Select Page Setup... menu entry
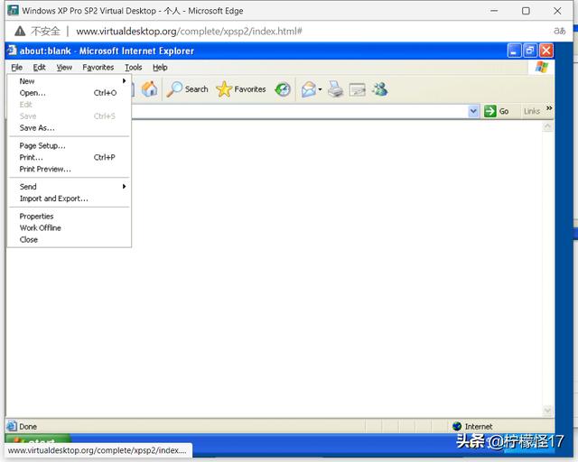This screenshot has height=462, width=578. (x=70, y=145)
